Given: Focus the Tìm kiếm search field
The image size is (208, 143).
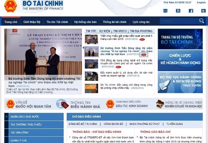Looking at the screenshot, I should (179, 21).
